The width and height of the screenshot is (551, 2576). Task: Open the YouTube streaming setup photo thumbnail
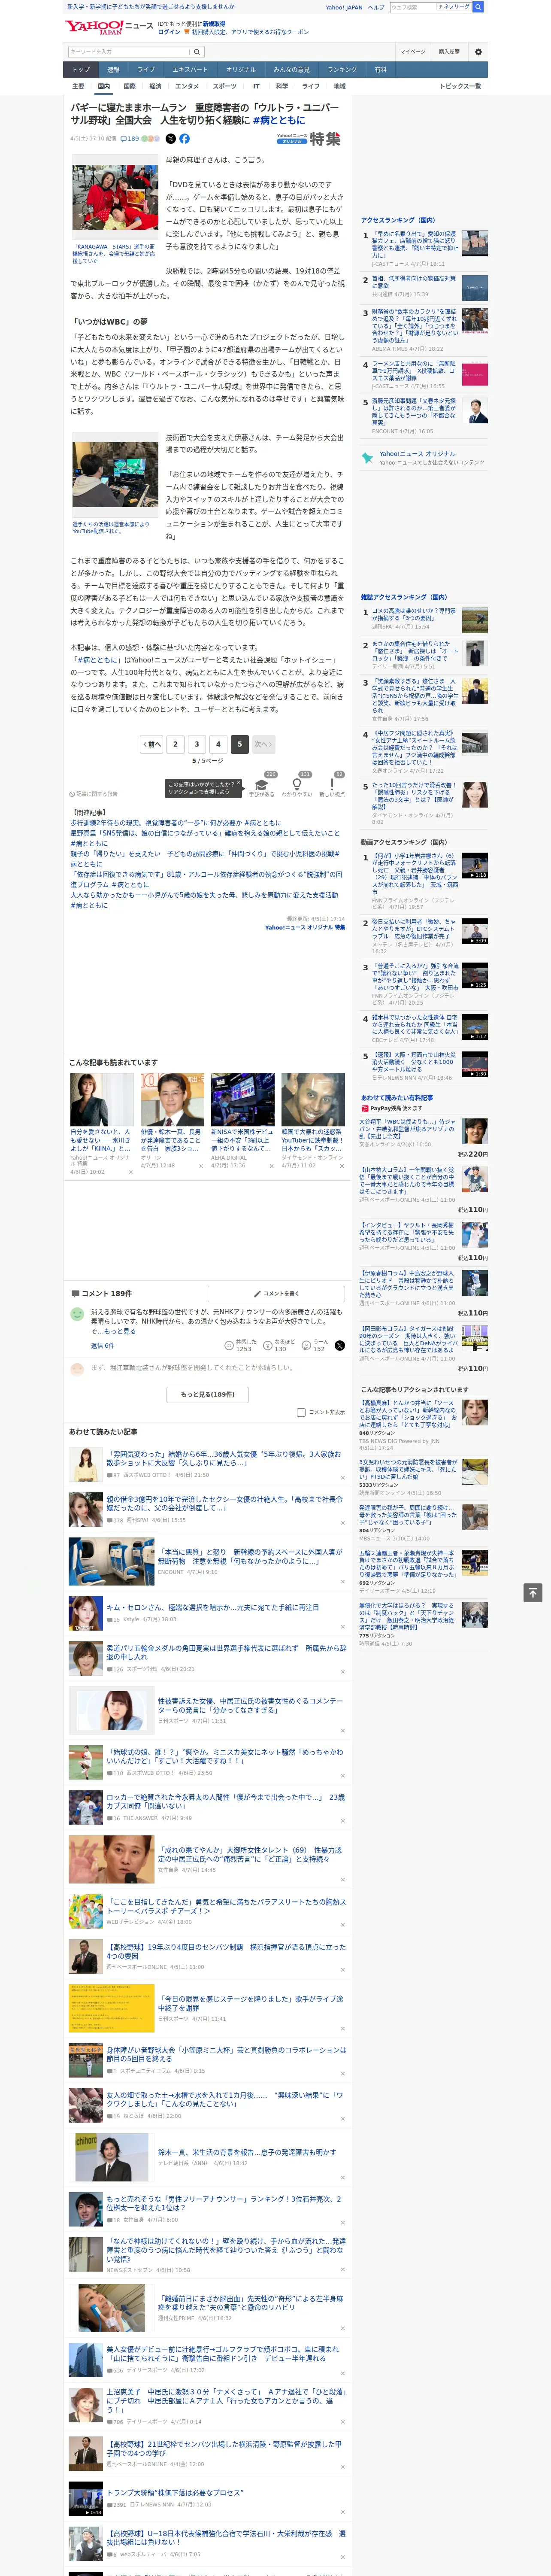(115, 474)
